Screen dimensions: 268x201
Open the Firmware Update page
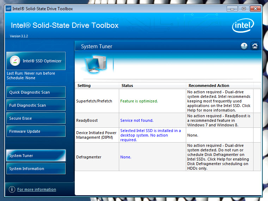pyautogui.click(x=36, y=131)
